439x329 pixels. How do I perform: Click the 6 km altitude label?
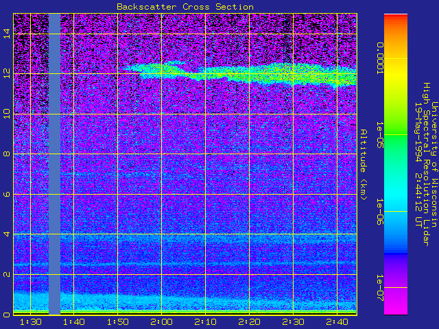click(x=7, y=194)
